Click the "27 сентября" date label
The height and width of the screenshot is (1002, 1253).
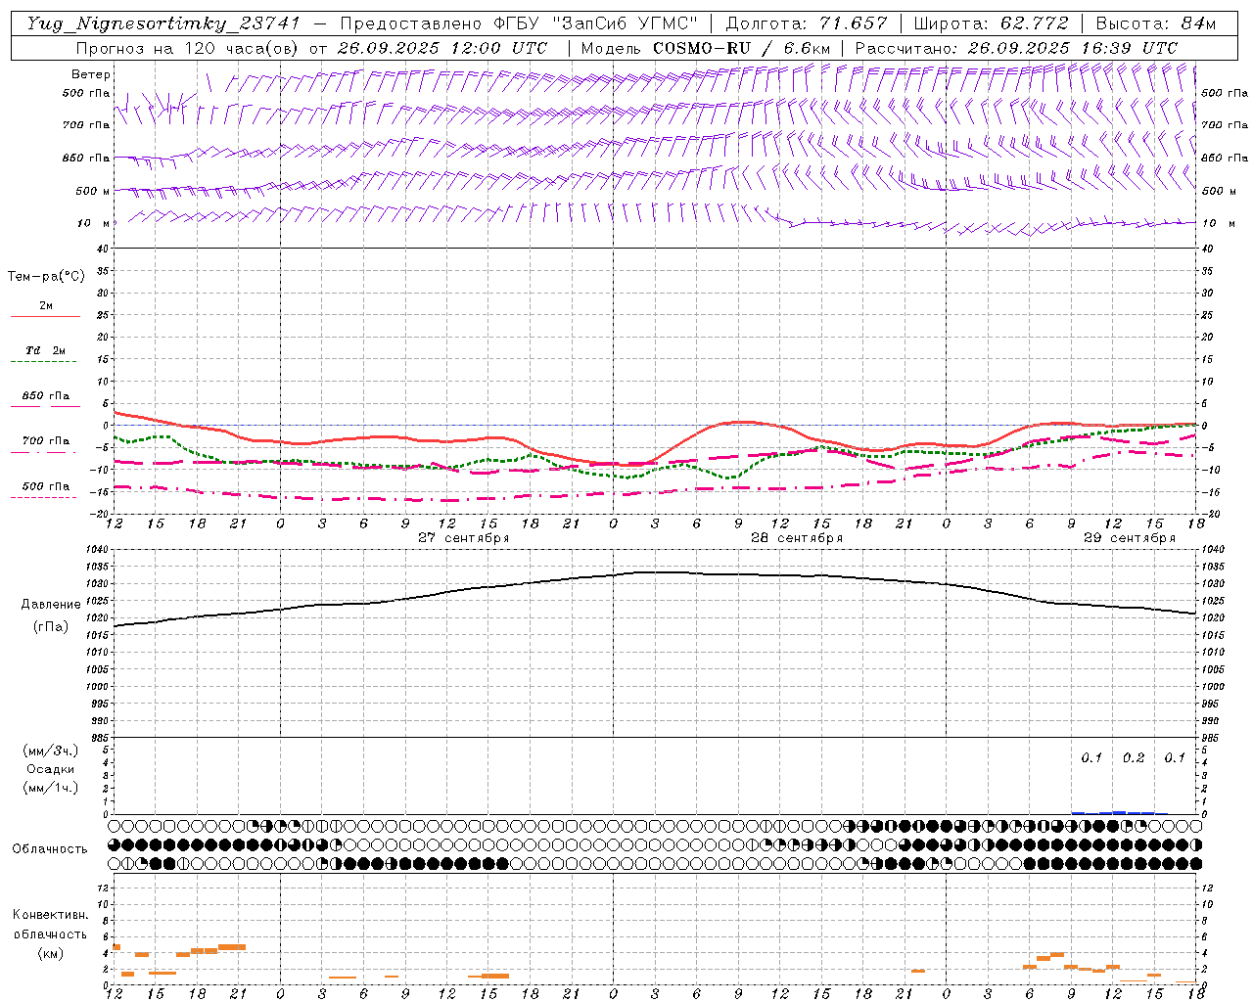pyautogui.click(x=464, y=538)
